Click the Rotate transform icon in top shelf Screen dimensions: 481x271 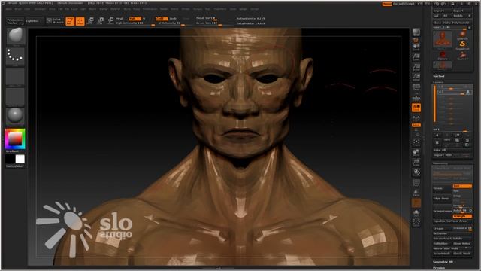110,21
